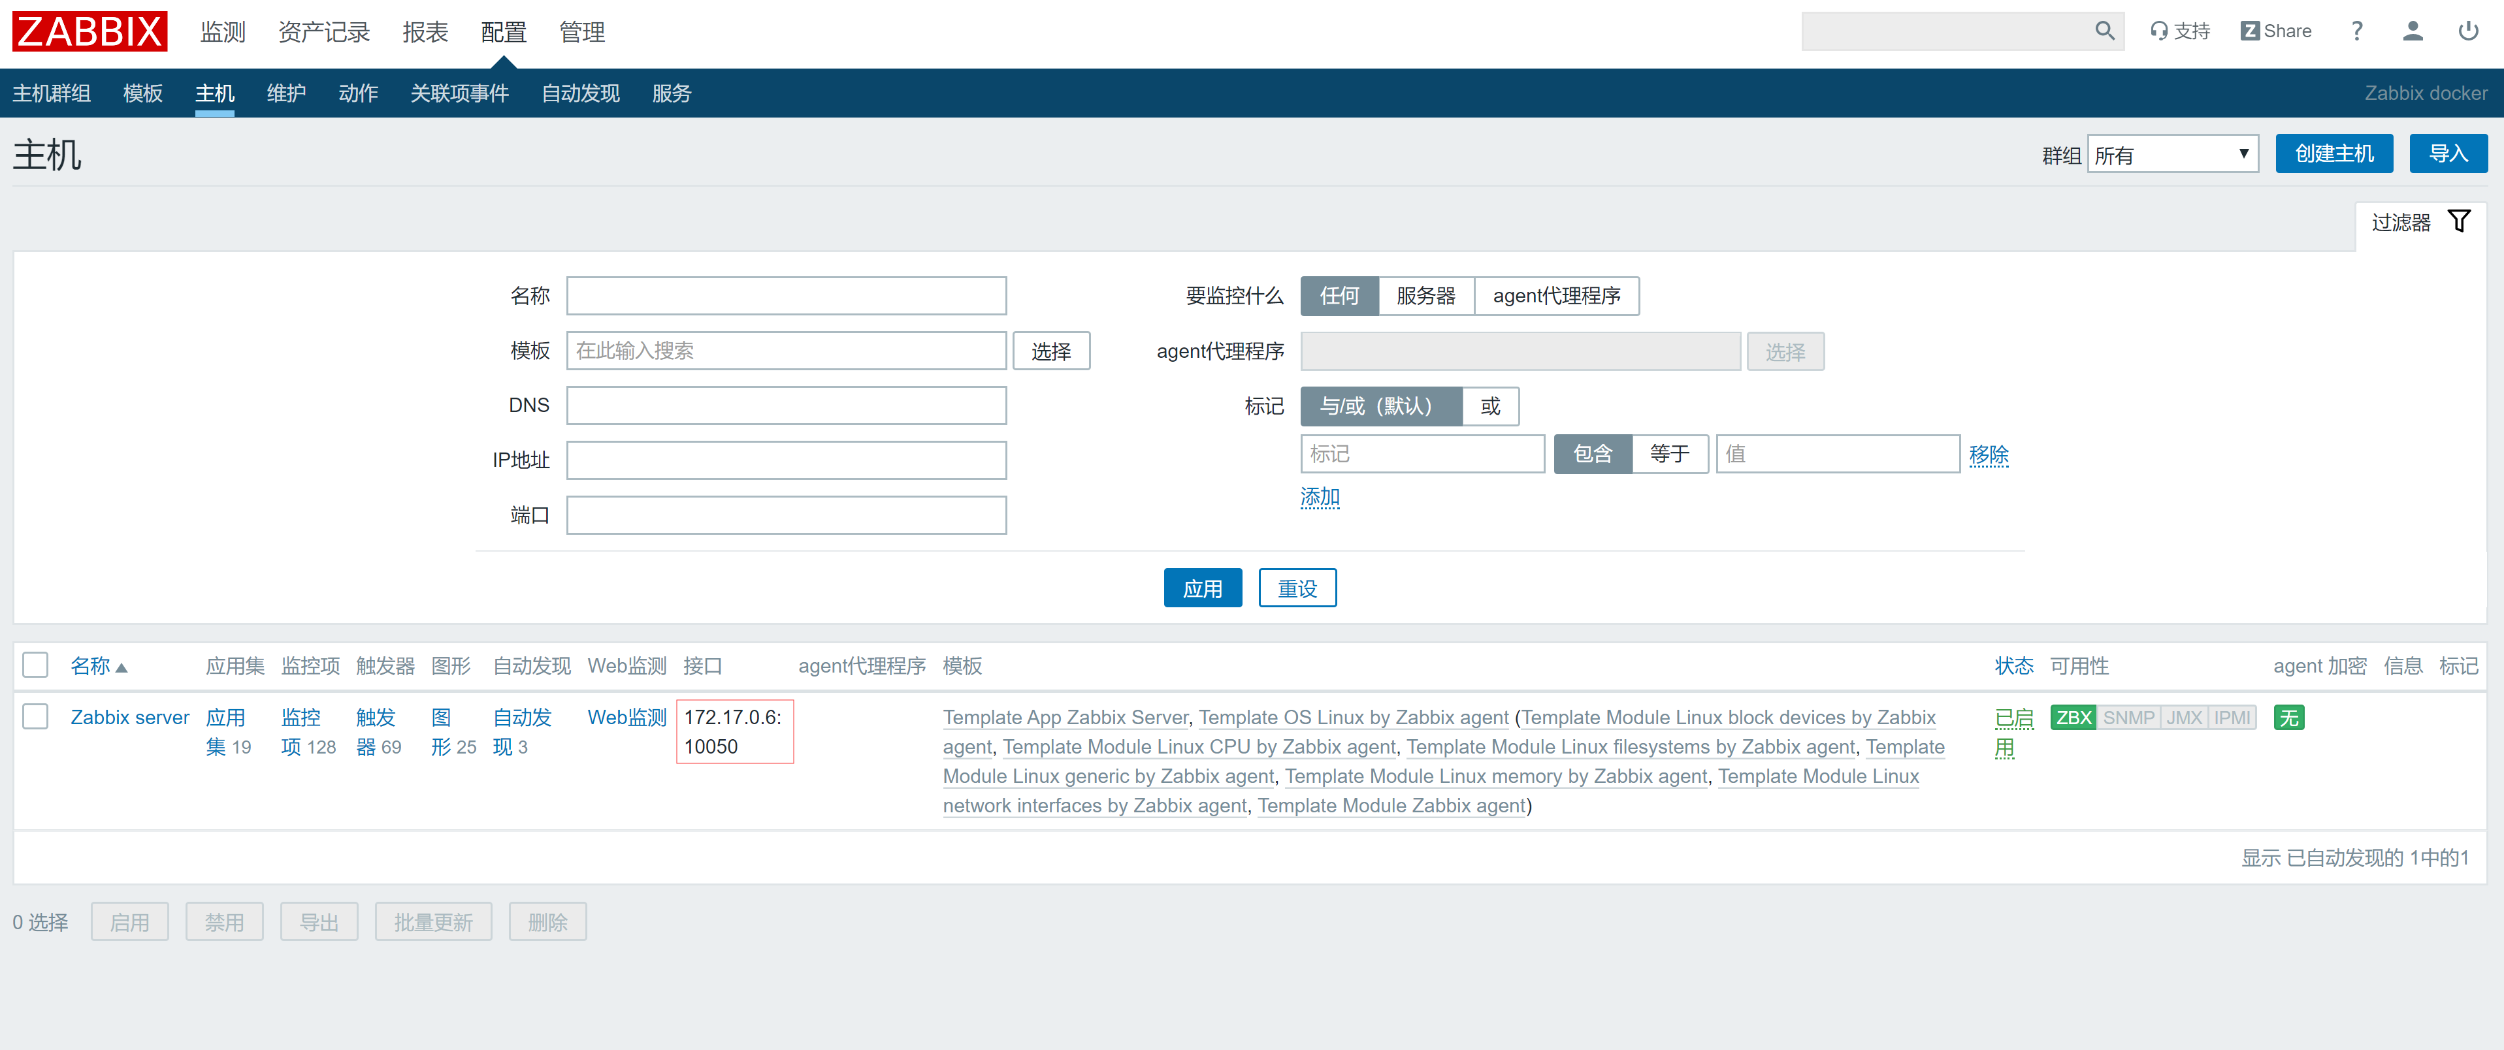The height and width of the screenshot is (1050, 2504).
Task: Click the ZABBIX logo
Action: point(89,30)
